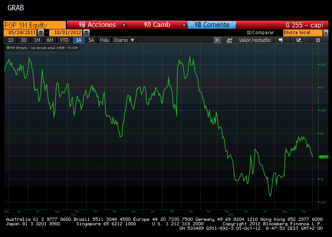Image resolution: width=332 pixels, height=237 pixels.
Task: Click the 11) Comparar option
Action: coord(260,33)
